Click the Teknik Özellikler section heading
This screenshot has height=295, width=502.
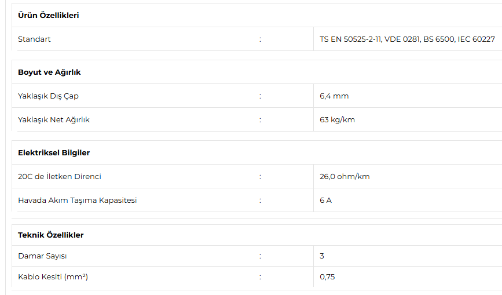pyautogui.click(x=50, y=235)
